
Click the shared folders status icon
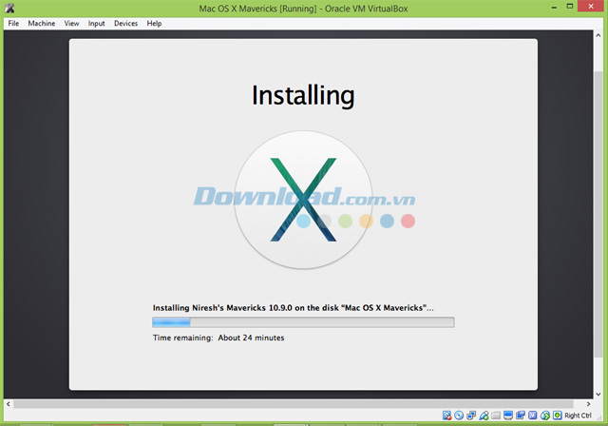pyautogui.click(x=496, y=416)
